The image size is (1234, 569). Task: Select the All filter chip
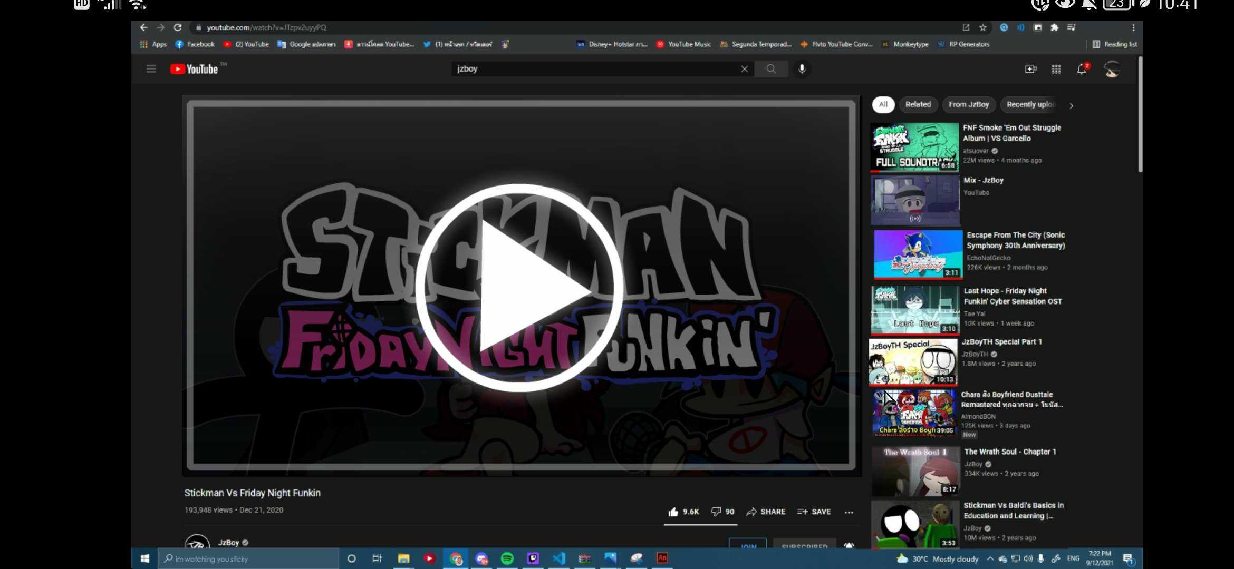tap(883, 104)
